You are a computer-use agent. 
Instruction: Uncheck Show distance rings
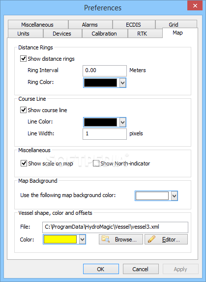[x=23, y=59]
